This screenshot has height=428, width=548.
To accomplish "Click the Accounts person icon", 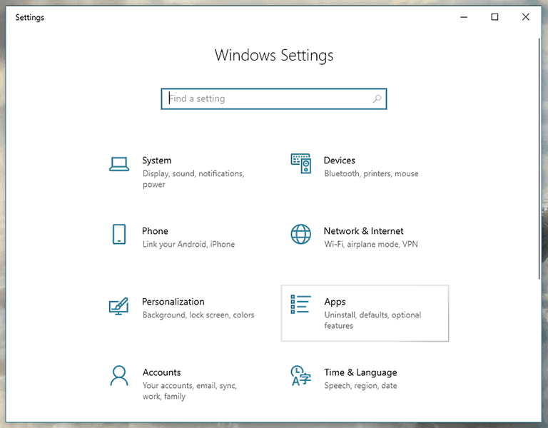I will pyautogui.click(x=119, y=376).
